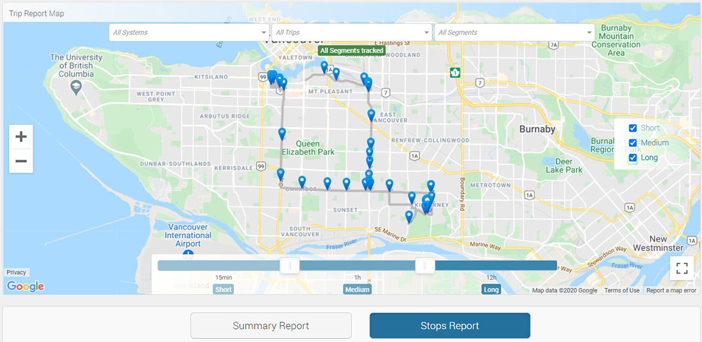The width and height of the screenshot is (702, 342).
Task: Expand the All Segments dropdown
Action: click(514, 33)
